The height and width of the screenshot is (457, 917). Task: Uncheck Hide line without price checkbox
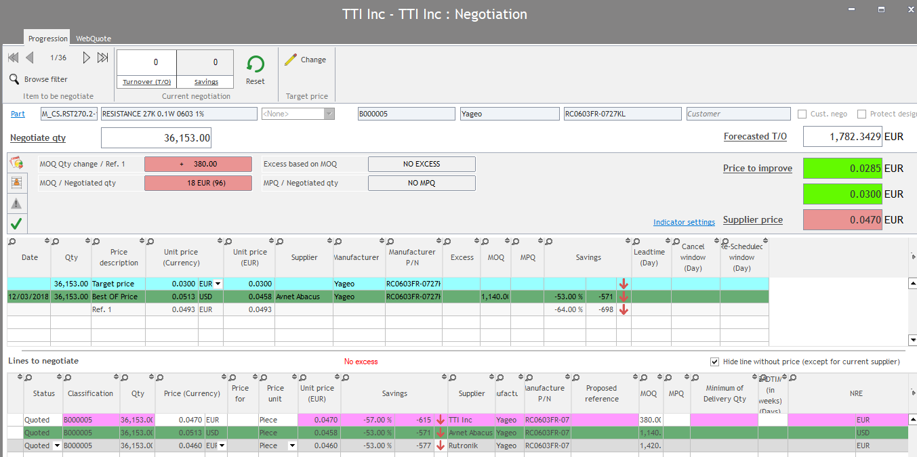click(715, 362)
